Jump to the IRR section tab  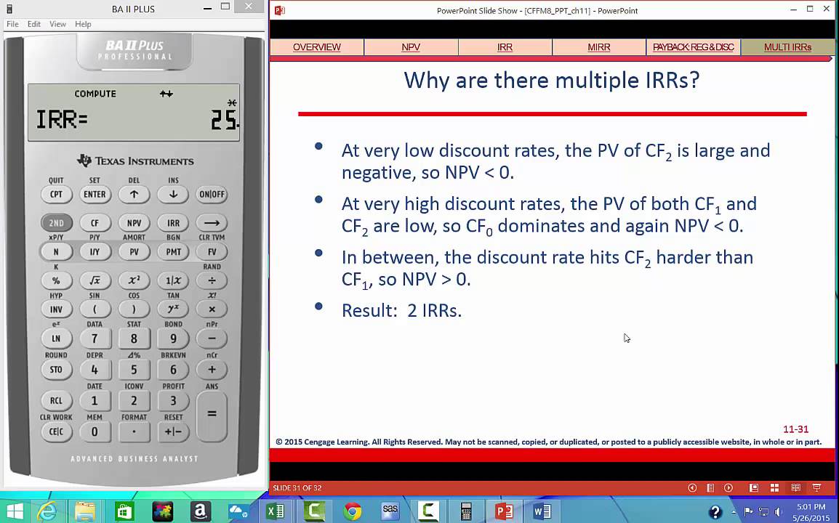[x=505, y=47]
